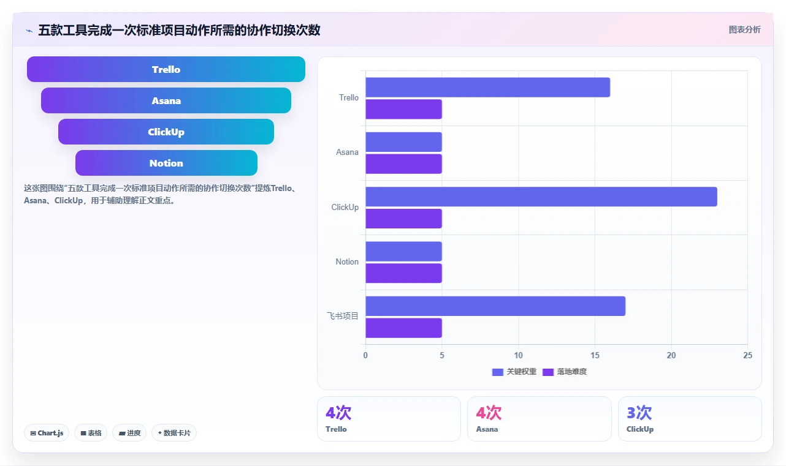Select the ClickUp funnel stage
This screenshot has height=466, width=786.
[x=166, y=132]
